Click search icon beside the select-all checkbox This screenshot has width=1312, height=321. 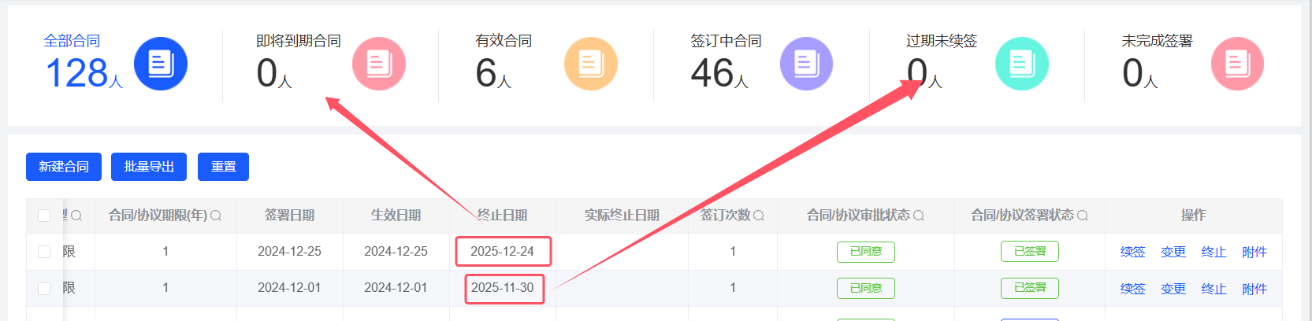click(x=76, y=216)
